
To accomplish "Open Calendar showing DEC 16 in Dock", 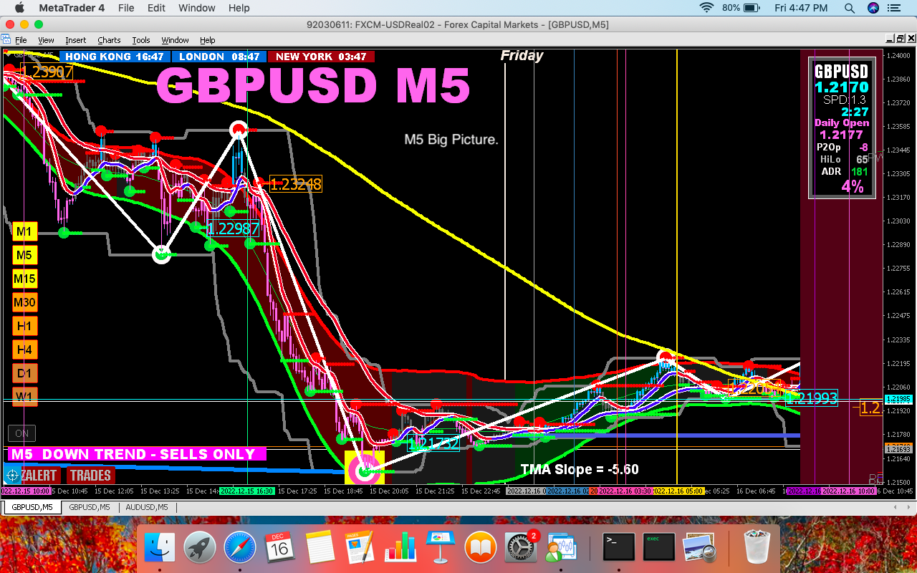I will tap(280, 548).
